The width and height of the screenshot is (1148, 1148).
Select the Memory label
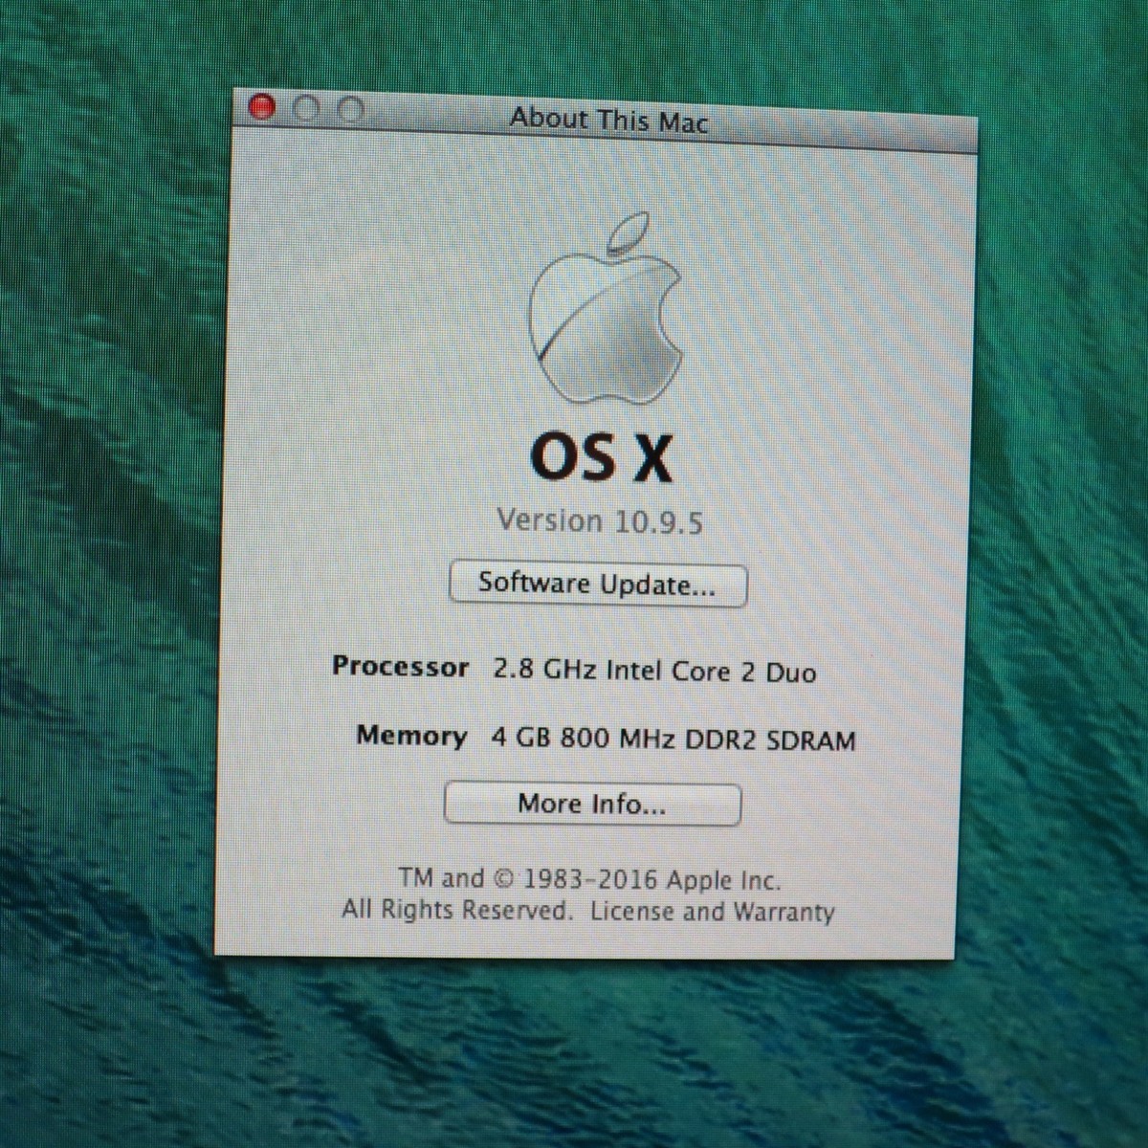coord(411,736)
